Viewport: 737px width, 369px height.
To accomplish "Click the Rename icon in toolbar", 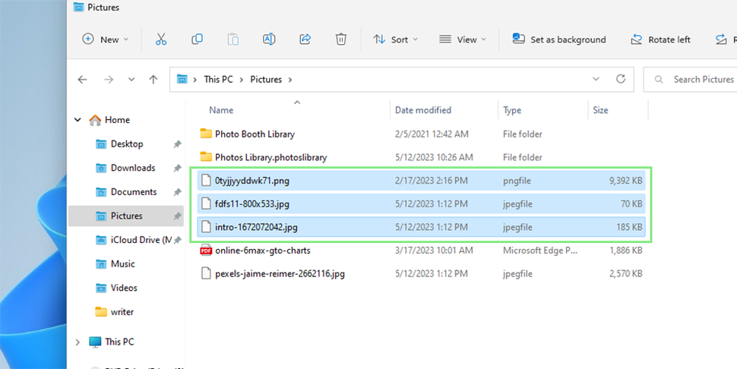I will tap(269, 39).
